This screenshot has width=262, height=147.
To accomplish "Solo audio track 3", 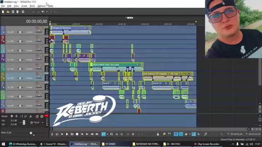I will (x=42, y=46).
